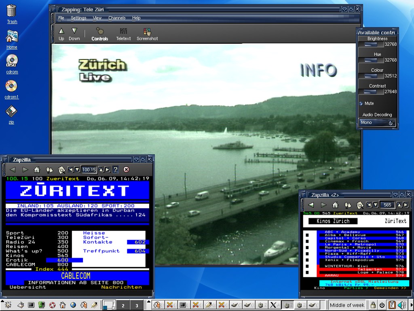Open help with Zapzilla question mark icon
Viewport: 414px width, 311px height.
tap(116, 170)
